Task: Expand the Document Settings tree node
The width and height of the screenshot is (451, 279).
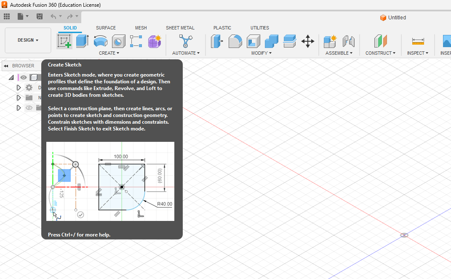Action: (19, 88)
